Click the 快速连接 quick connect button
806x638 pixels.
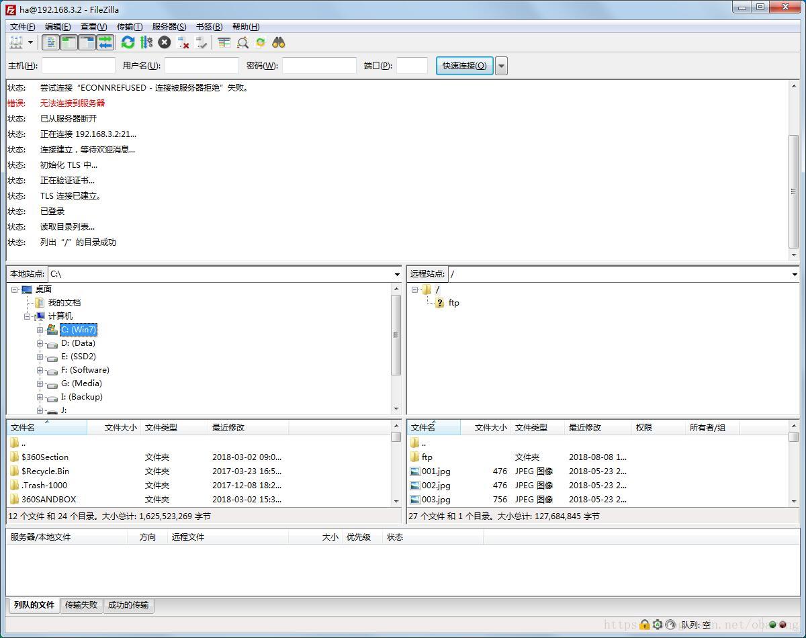point(464,65)
